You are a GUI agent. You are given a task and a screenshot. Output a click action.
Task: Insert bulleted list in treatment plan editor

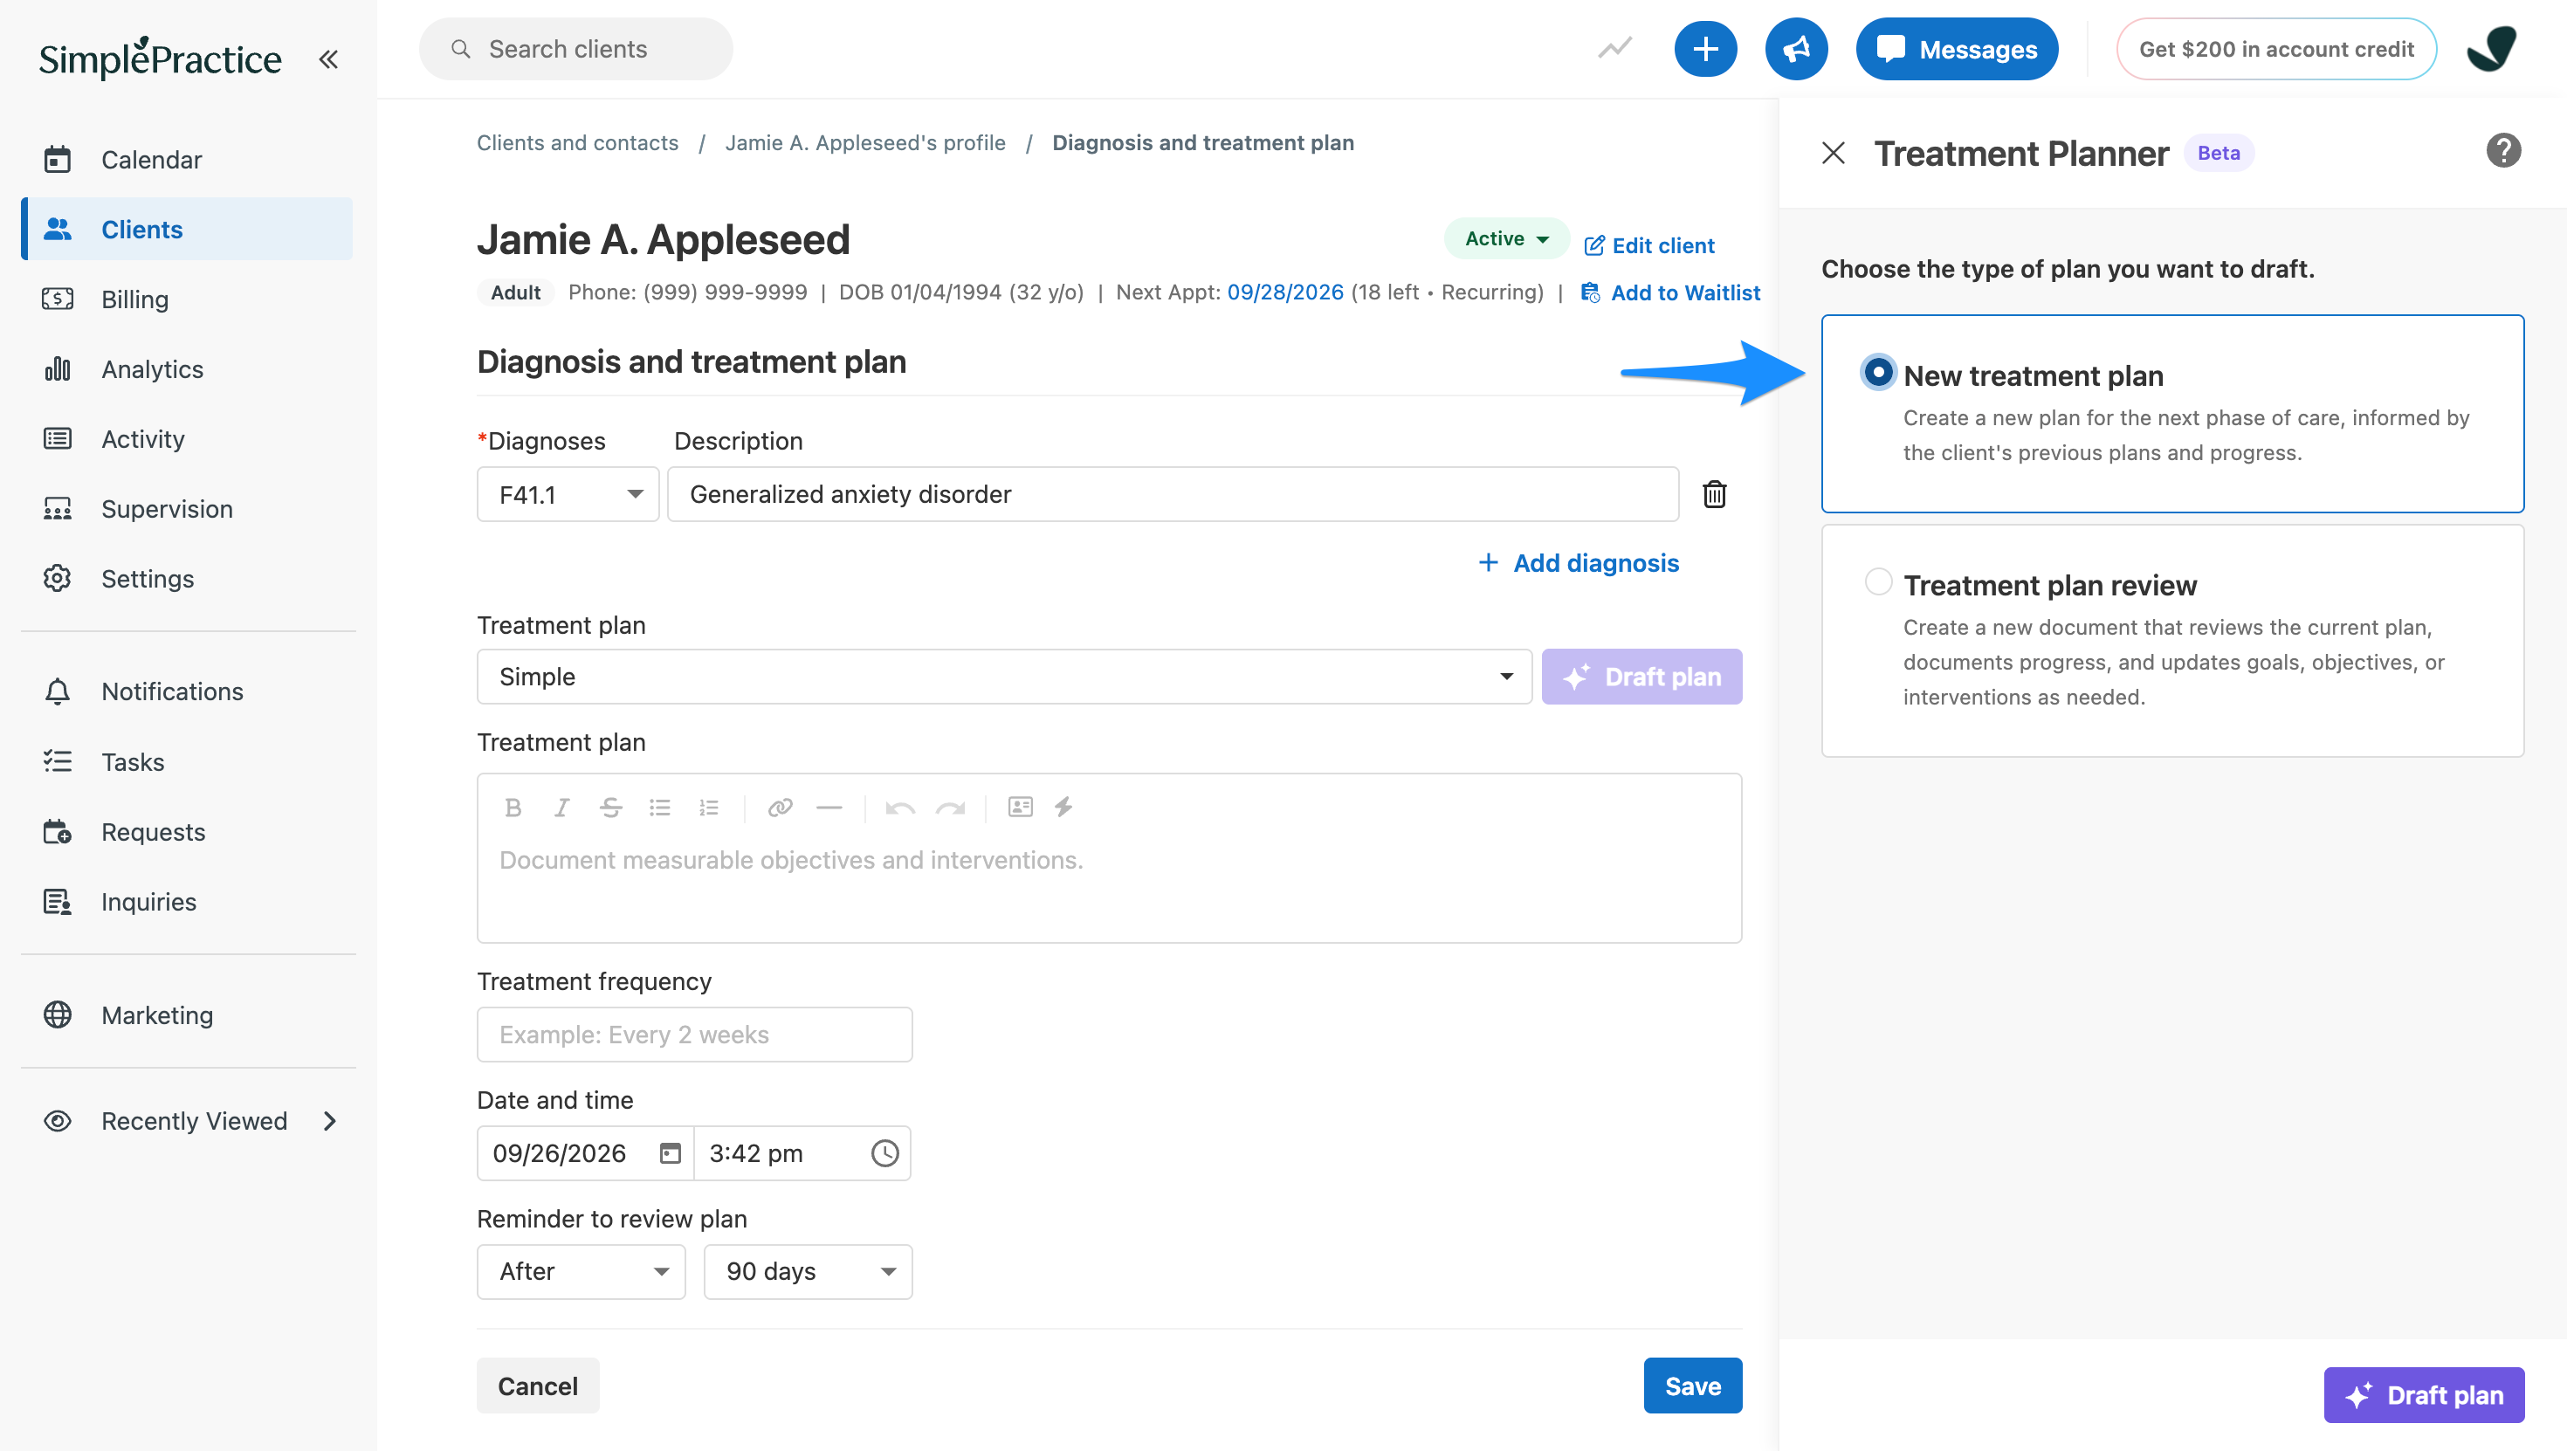(x=660, y=808)
